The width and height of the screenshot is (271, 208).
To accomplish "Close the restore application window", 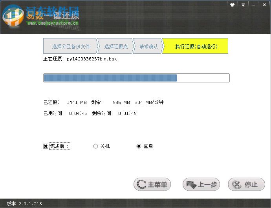I will point(264,5).
